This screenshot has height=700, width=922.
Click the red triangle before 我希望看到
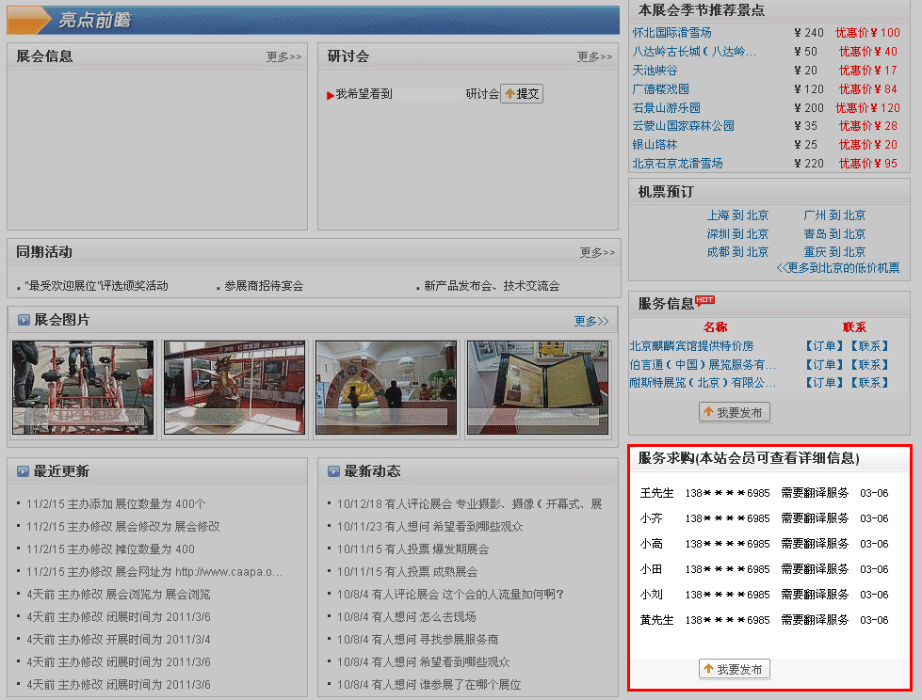click(x=331, y=95)
